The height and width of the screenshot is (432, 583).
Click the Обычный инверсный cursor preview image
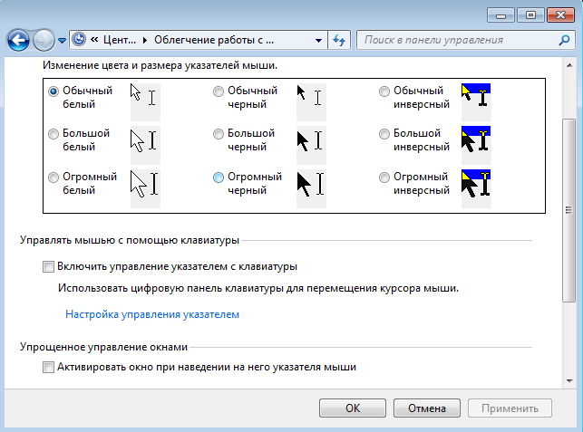click(476, 101)
